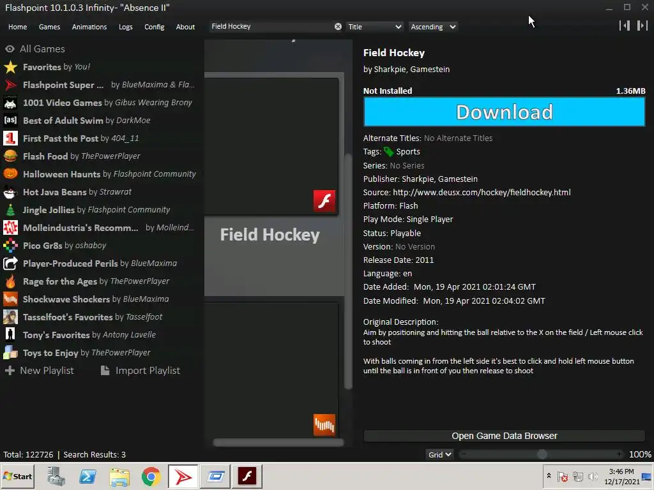
Task: Click the eye icon next to All Games
Action: tap(10, 48)
